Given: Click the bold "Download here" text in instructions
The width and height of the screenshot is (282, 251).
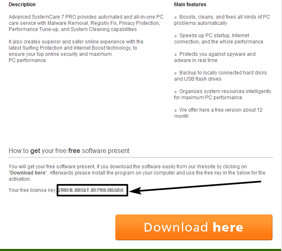Looking at the screenshot, I should pos(28,173).
